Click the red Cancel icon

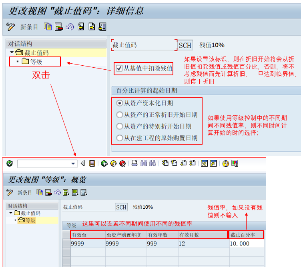click(x=122, y=163)
